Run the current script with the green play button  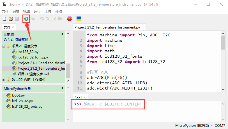(x=26, y=19)
